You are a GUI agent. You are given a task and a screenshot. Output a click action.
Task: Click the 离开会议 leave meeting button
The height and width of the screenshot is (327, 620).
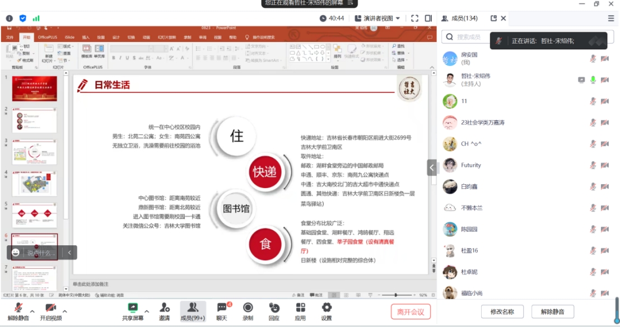tap(411, 312)
